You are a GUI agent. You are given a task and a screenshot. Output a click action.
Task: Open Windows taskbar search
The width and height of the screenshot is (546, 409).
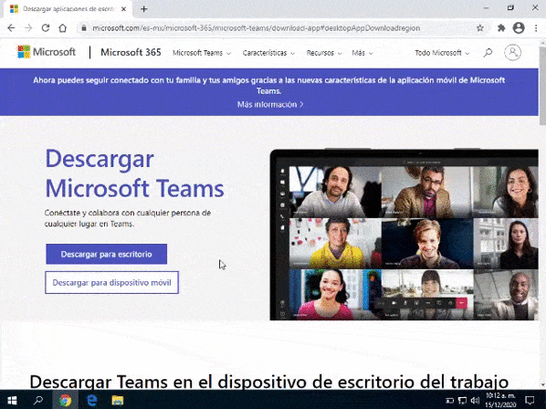click(38, 400)
